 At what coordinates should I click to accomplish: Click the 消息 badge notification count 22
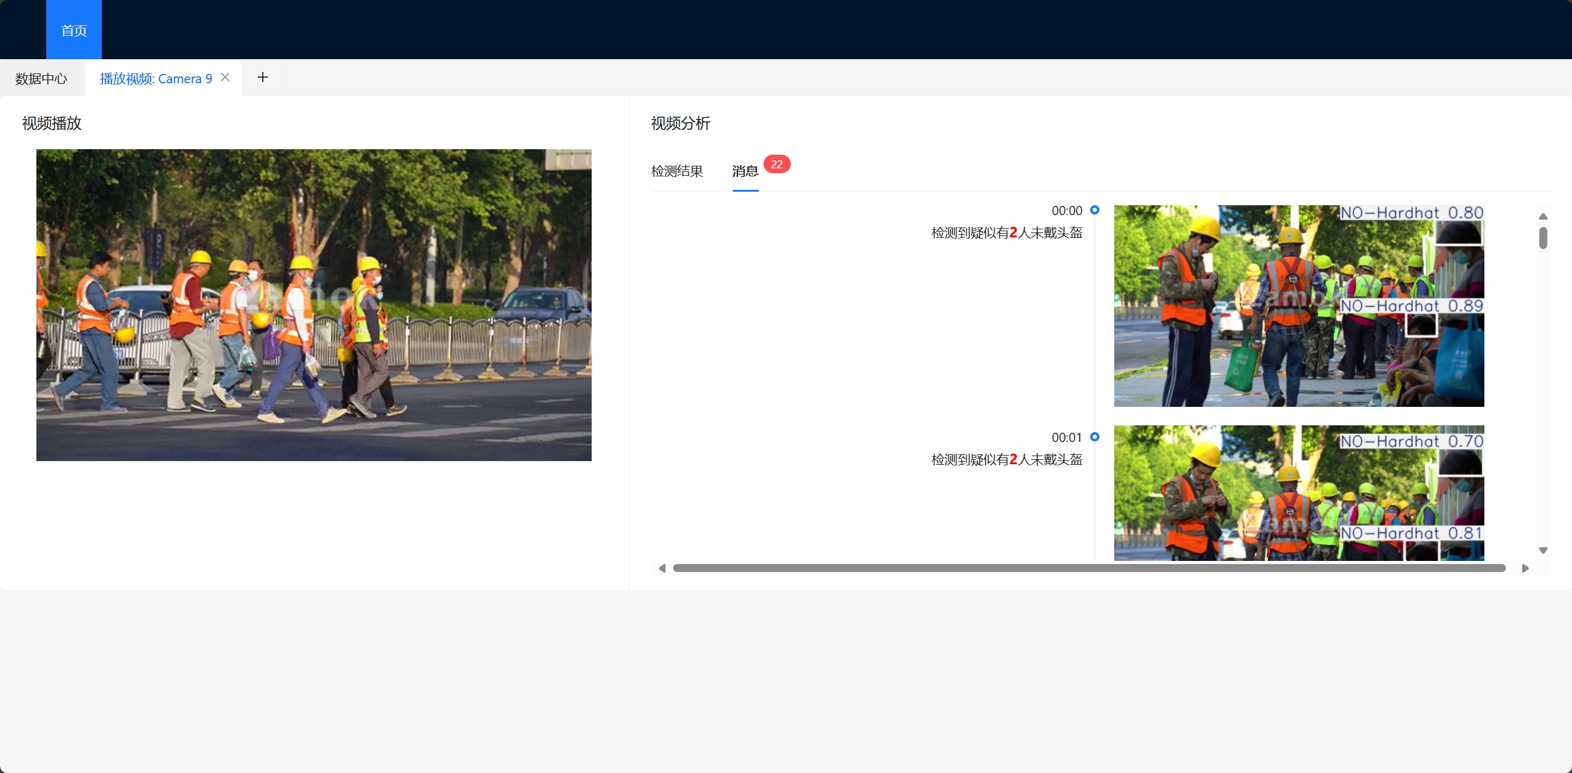pos(778,163)
